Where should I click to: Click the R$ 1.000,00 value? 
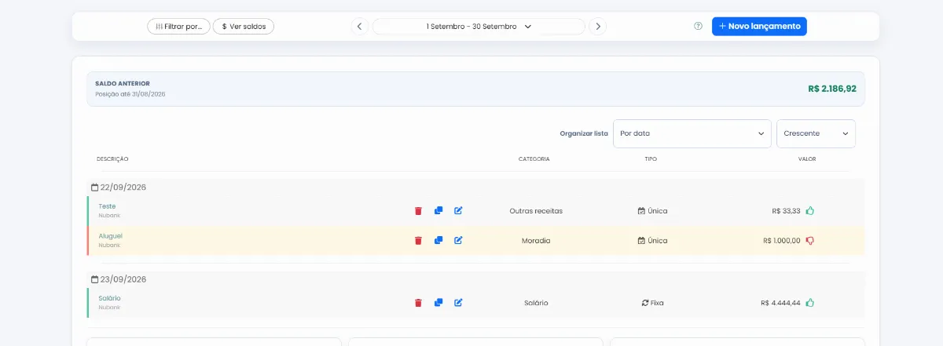[x=782, y=241]
